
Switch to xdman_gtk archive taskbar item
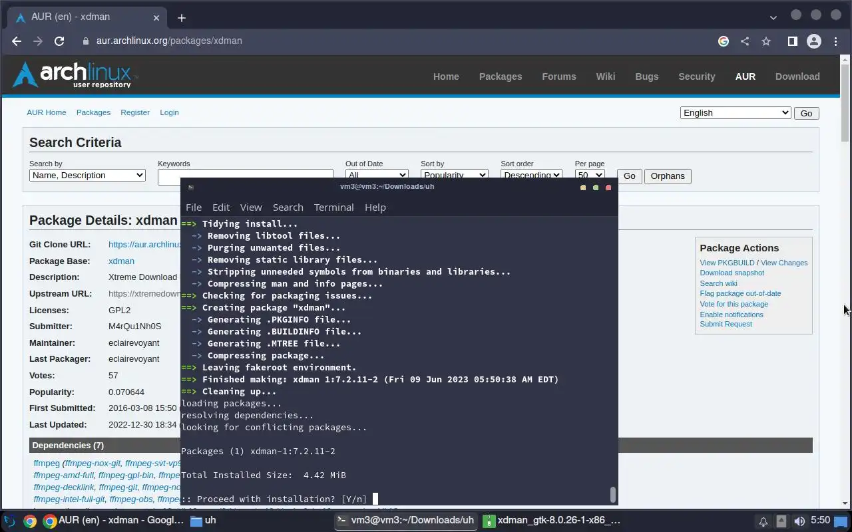click(x=552, y=521)
